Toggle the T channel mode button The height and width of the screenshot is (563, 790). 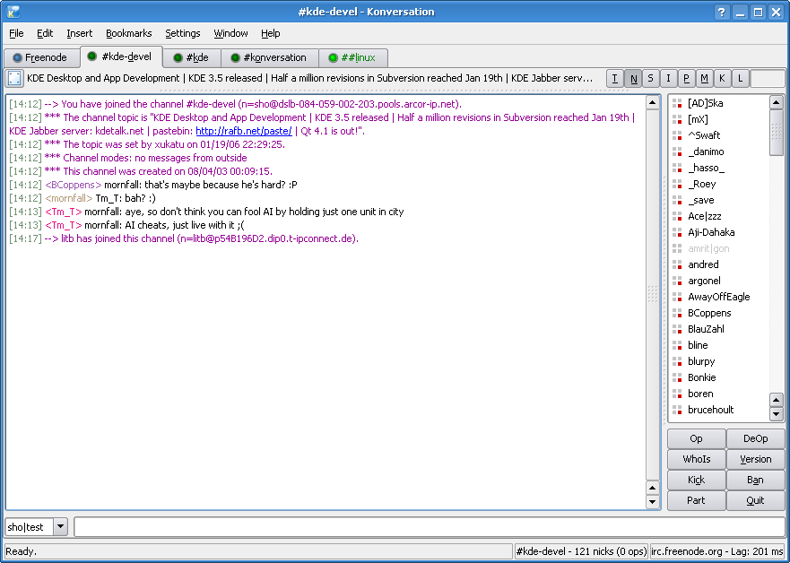tap(614, 79)
